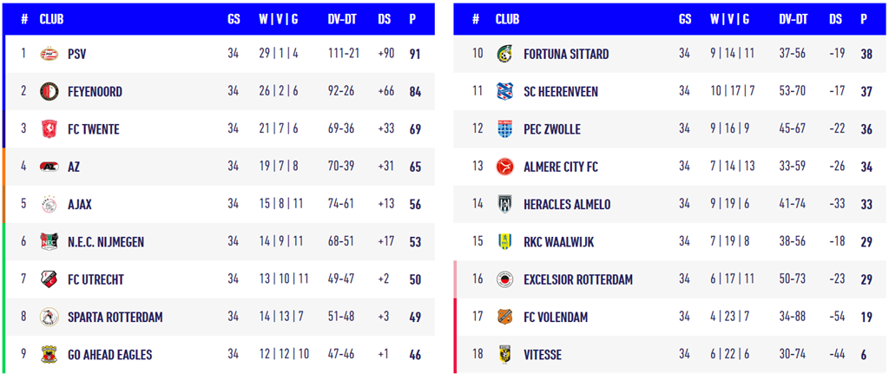This screenshot has width=889, height=374.
Task: Select the FC Twente logo
Action: [49, 129]
